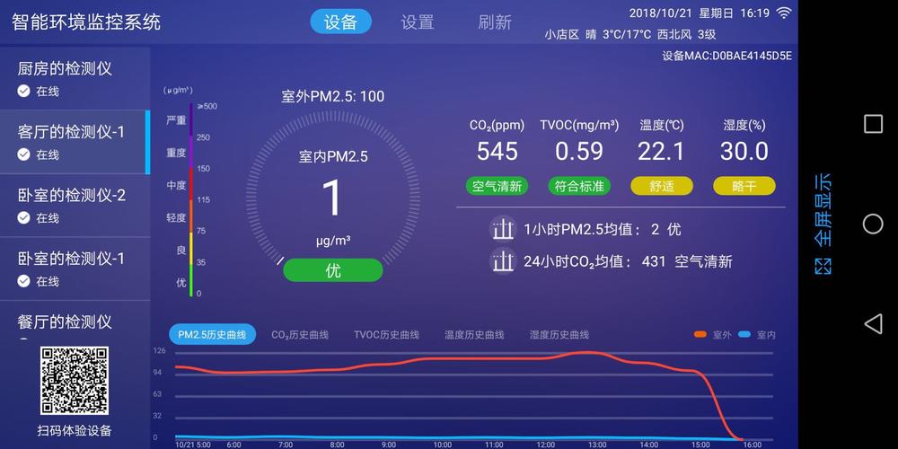Tap online check icon under 卧室的检测仪-2
The height and width of the screenshot is (449, 898).
(23, 217)
